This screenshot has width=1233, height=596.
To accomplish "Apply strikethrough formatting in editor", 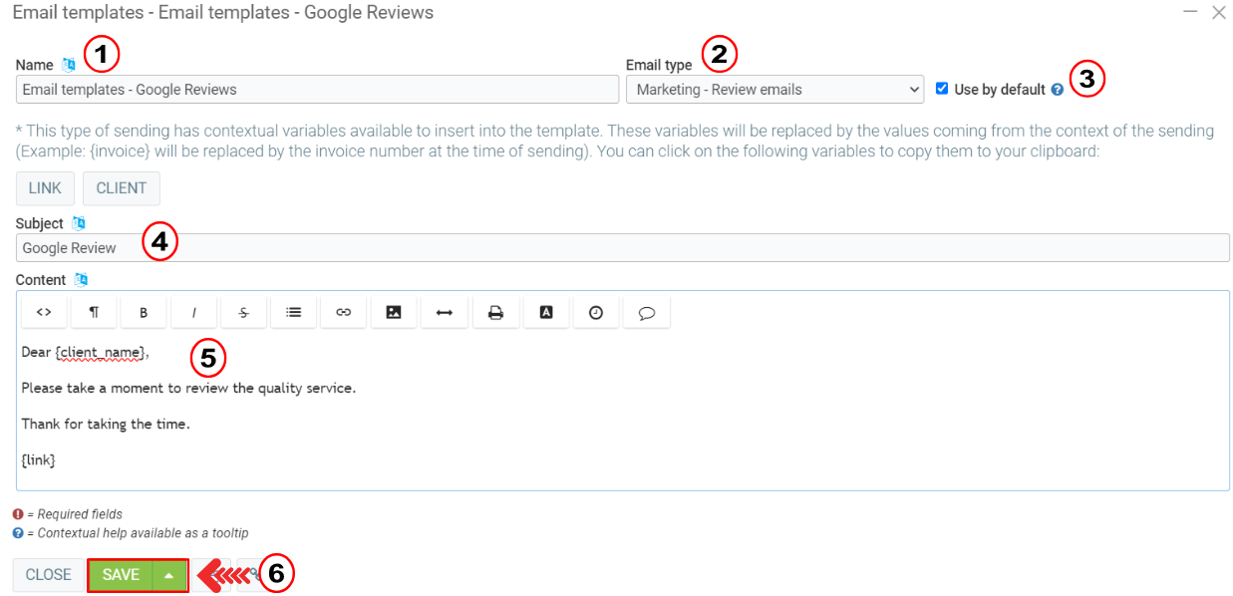I will click(244, 312).
